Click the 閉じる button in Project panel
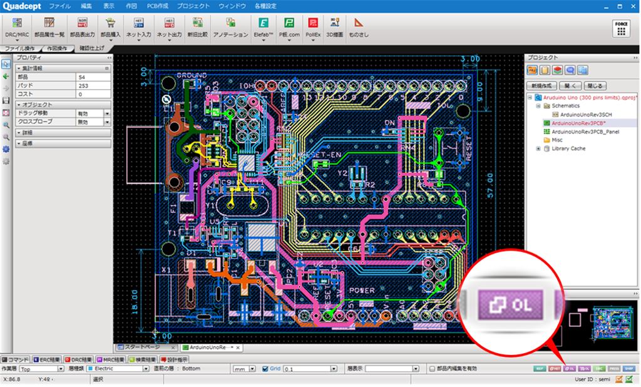Viewport: 641px width, 387px height. 595,86
